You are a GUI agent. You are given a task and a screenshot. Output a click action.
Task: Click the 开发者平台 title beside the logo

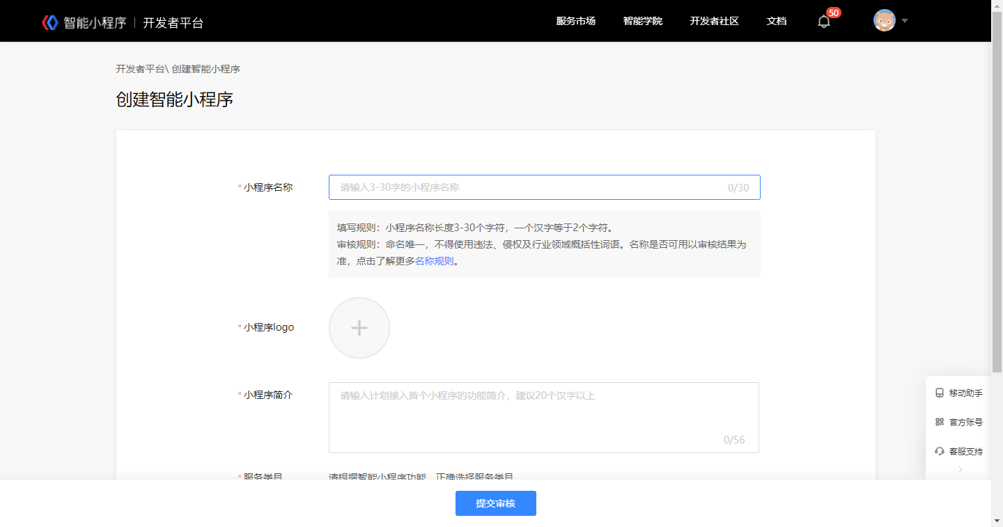173,23
